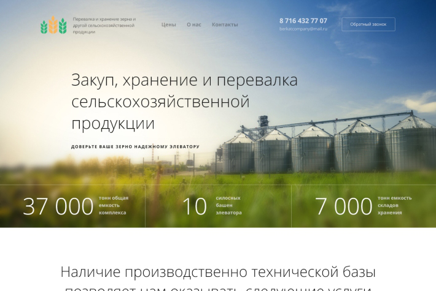Open the Цены menu item
This screenshot has height=291, width=436.
pyautogui.click(x=168, y=25)
